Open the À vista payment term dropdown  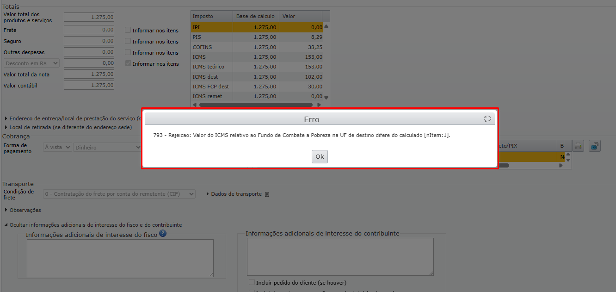57,147
